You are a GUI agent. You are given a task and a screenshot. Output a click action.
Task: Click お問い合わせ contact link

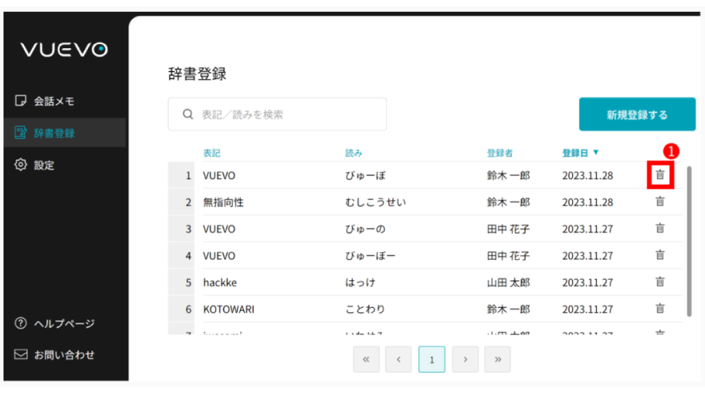click(x=63, y=355)
